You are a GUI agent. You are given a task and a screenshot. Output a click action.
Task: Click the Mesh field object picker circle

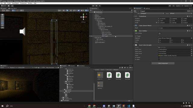tap(191, 28)
